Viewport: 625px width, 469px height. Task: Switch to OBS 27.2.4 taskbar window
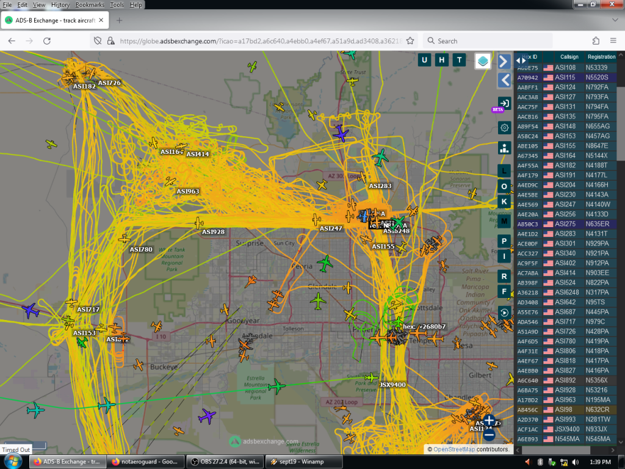(225, 462)
